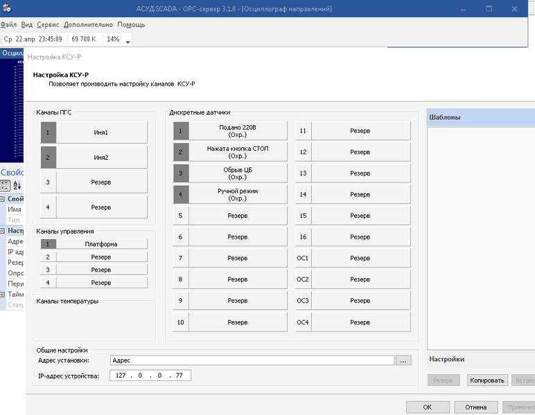Open the Дополнительно menu
535x415 pixels.
point(88,24)
